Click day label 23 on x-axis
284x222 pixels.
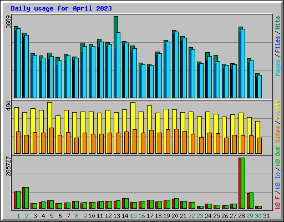pos(200,216)
